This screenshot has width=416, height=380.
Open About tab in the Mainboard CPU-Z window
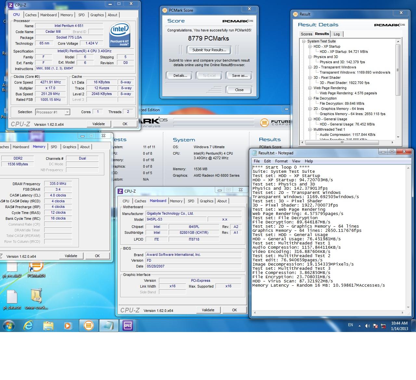[x=222, y=201]
